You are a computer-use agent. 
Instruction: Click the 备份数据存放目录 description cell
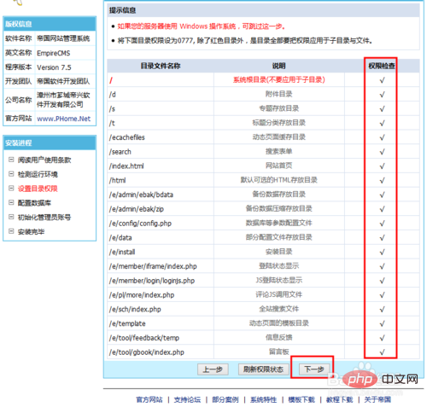(x=279, y=194)
